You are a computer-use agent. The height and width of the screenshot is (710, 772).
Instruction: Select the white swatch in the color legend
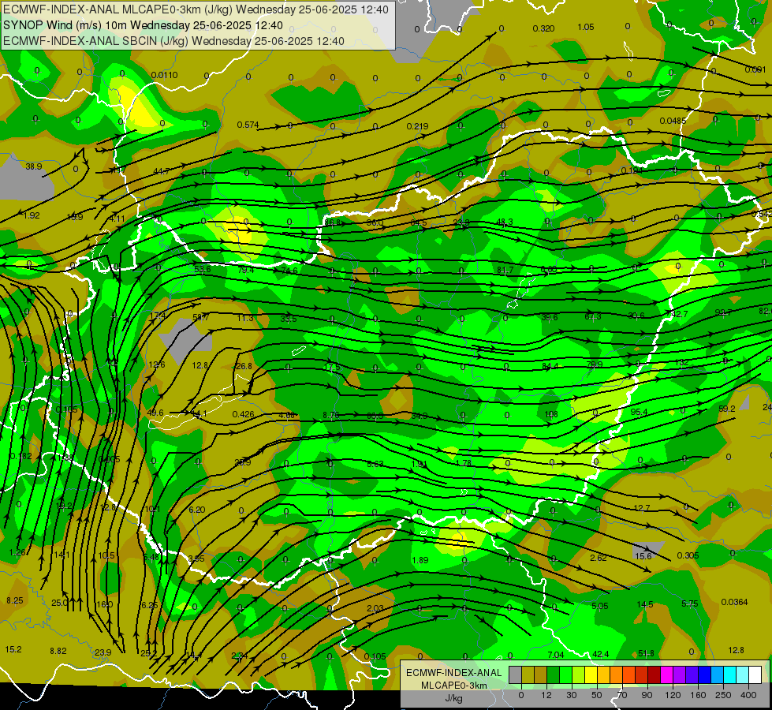[755, 674]
